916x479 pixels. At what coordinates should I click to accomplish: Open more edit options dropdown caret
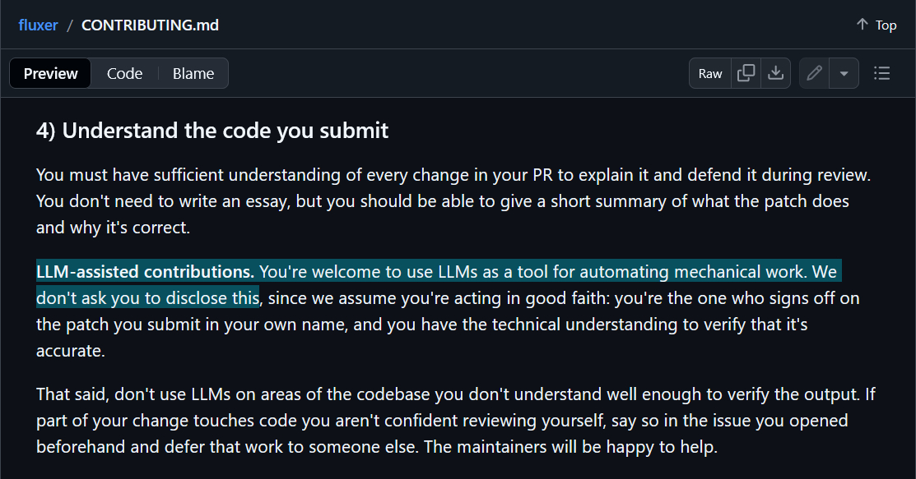click(x=844, y=73)
